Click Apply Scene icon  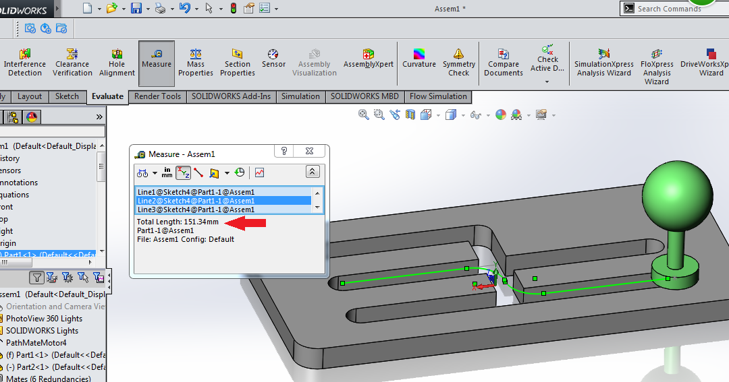(x=516, y=115)
